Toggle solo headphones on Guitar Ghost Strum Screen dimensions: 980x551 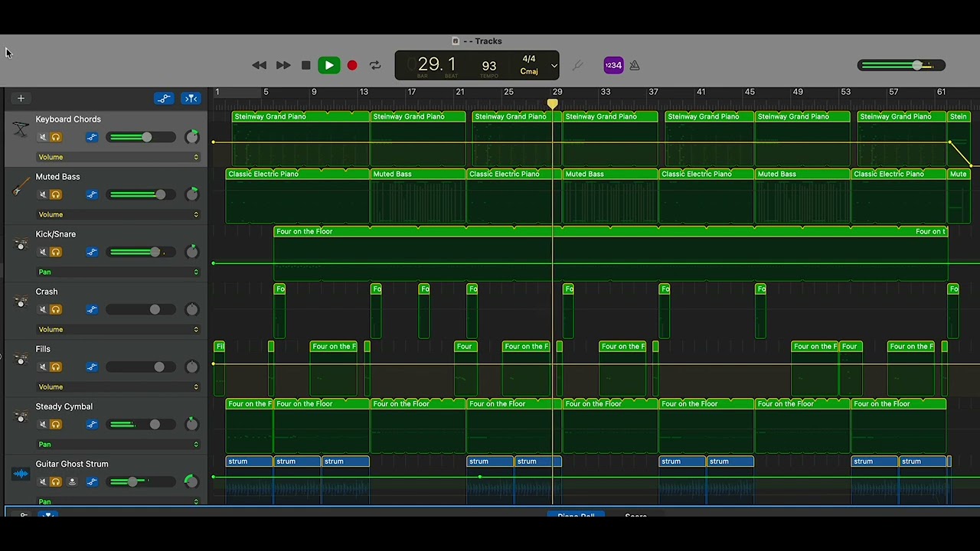click(x=56, y=482)
